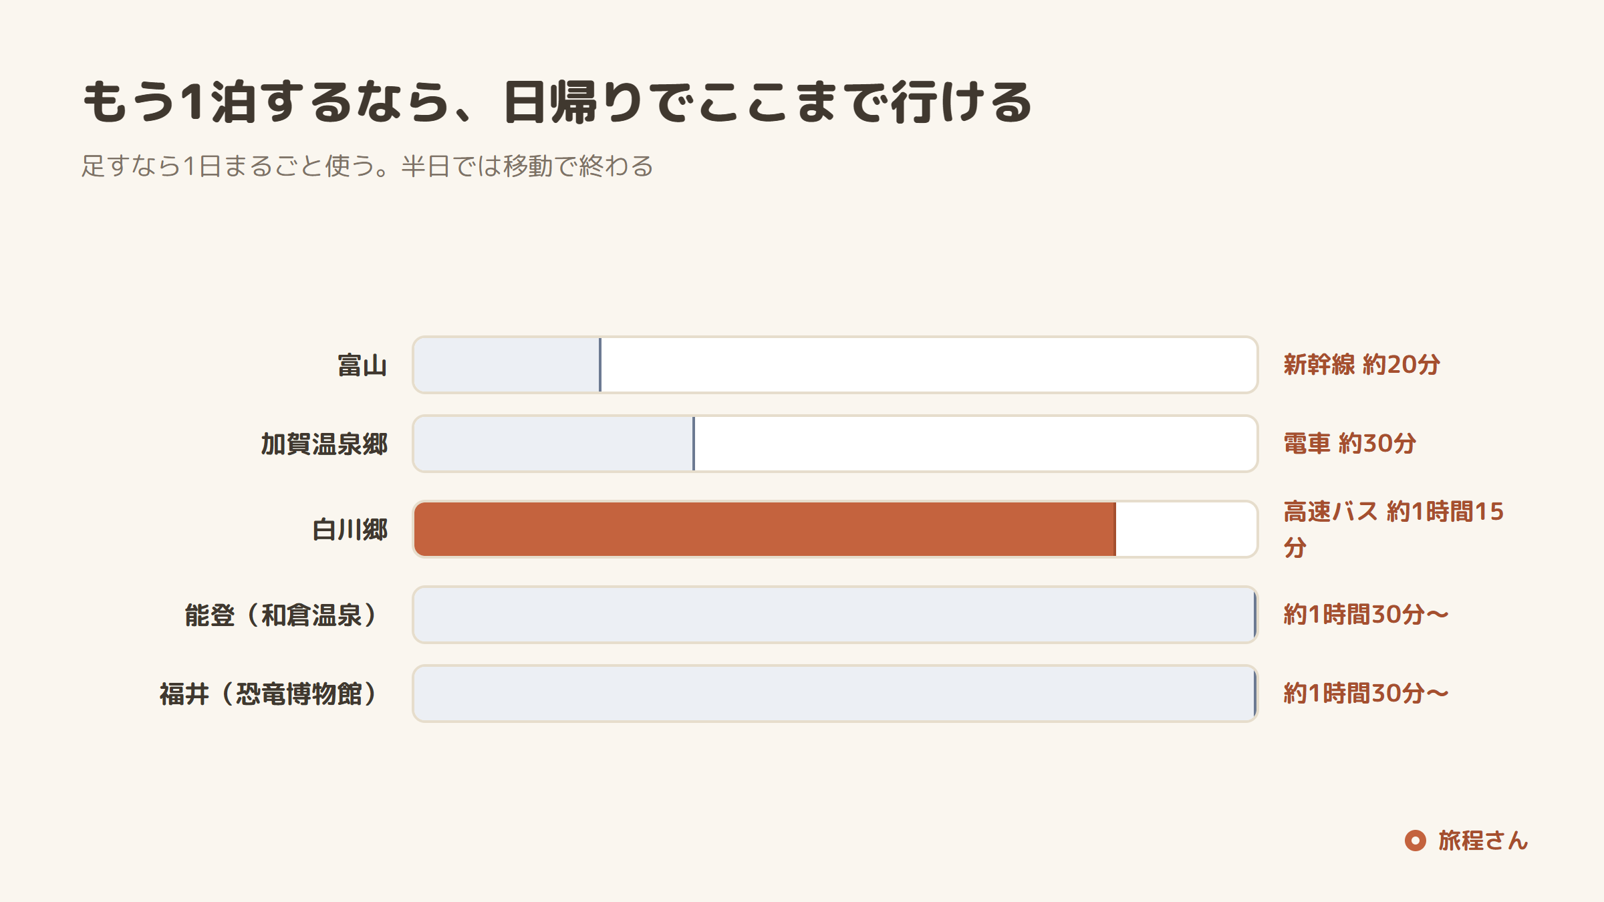The image size is (1604, 902).
Task: Click the orange circle logo icon
Action: pyautogui.click(x=1415, y=841)
